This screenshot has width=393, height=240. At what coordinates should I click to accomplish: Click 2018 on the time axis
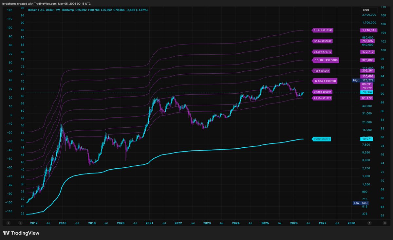point(62,223)
